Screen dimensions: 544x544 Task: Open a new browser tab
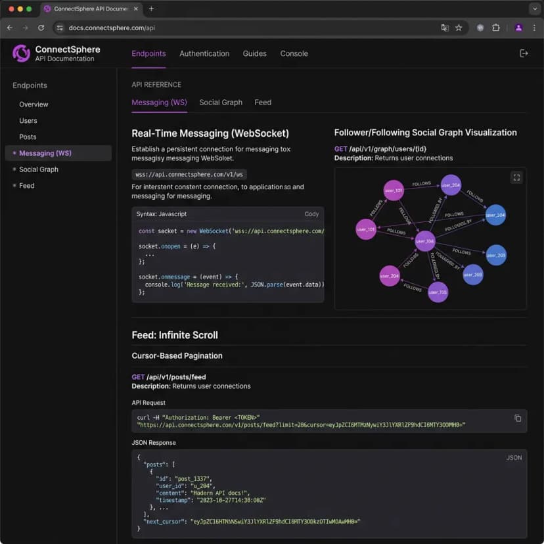[151, 9]
